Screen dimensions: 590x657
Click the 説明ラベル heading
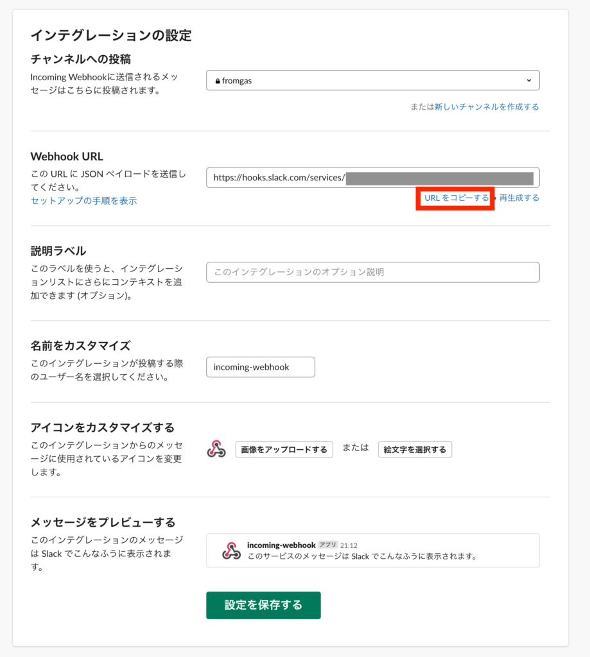tap(58, 251)
